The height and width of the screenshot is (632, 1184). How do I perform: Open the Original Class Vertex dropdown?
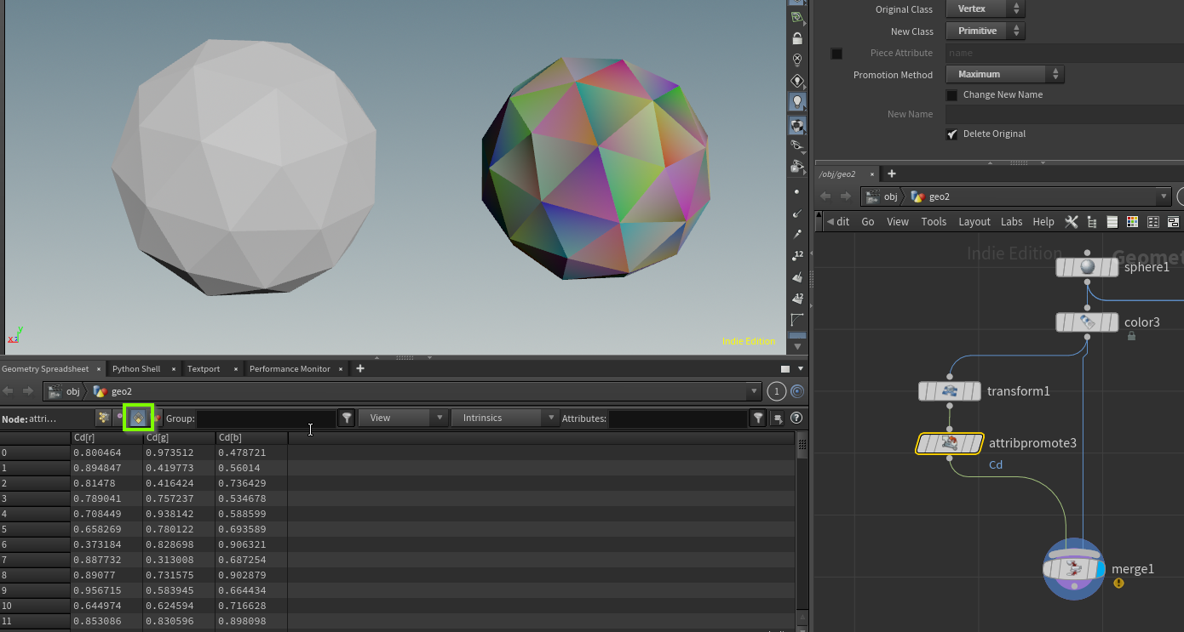tap(986, 9)
